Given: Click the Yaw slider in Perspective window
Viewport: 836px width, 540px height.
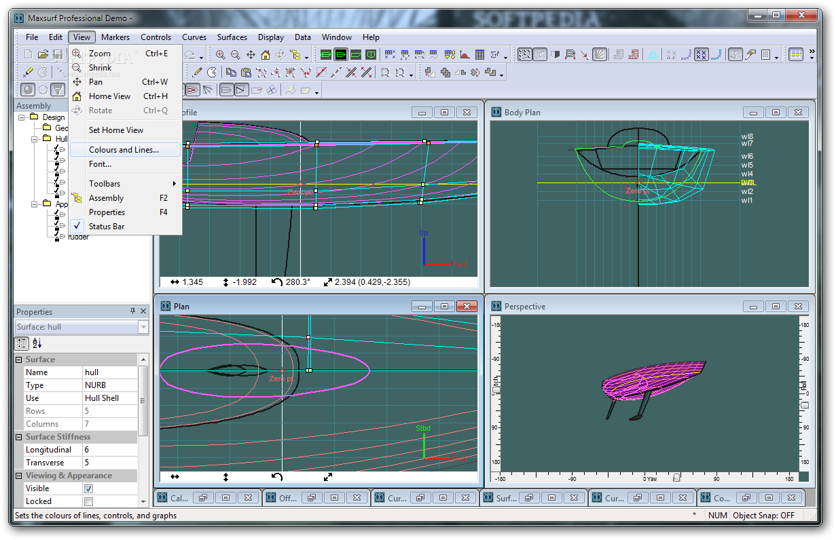Looking at the screenshot, I should click(x=676, y=478).
